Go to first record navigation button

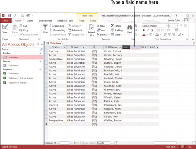(x=55, y=143)
